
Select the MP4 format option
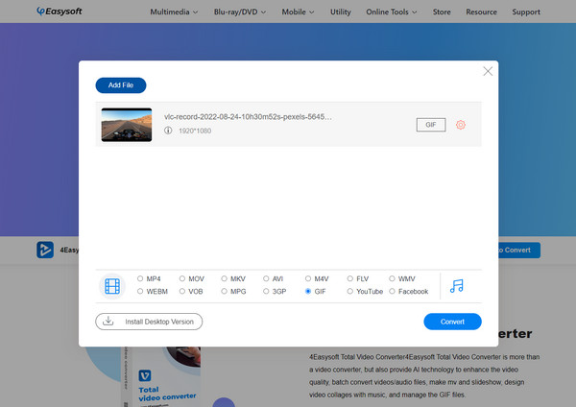[149, 278]
